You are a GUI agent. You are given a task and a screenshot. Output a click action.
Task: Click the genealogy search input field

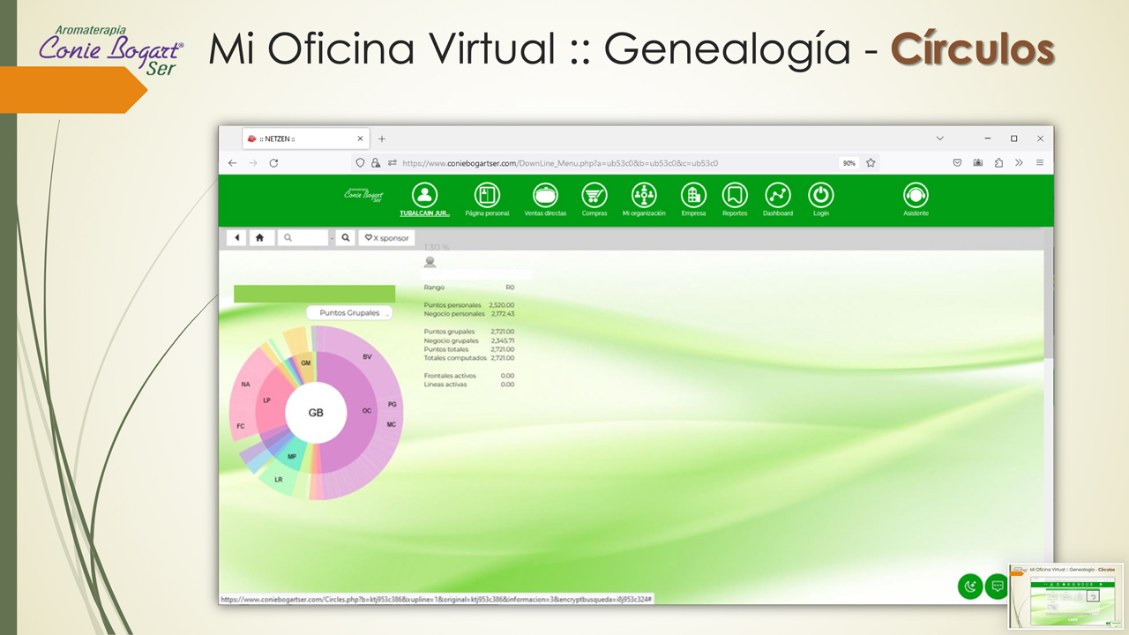tap(303, 238)
